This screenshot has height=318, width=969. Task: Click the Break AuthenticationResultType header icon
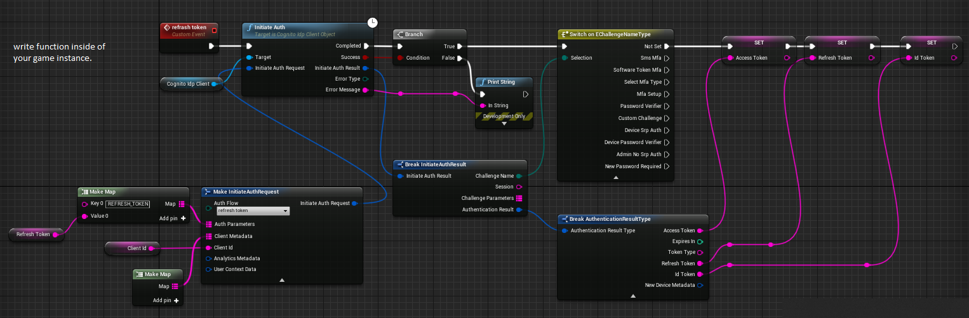[564, 219]
